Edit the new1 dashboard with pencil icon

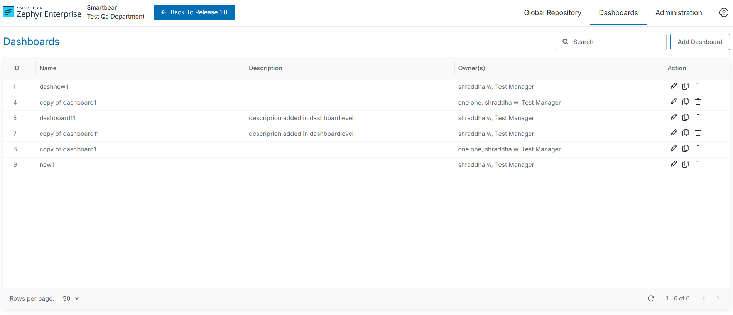coord(674,164)
